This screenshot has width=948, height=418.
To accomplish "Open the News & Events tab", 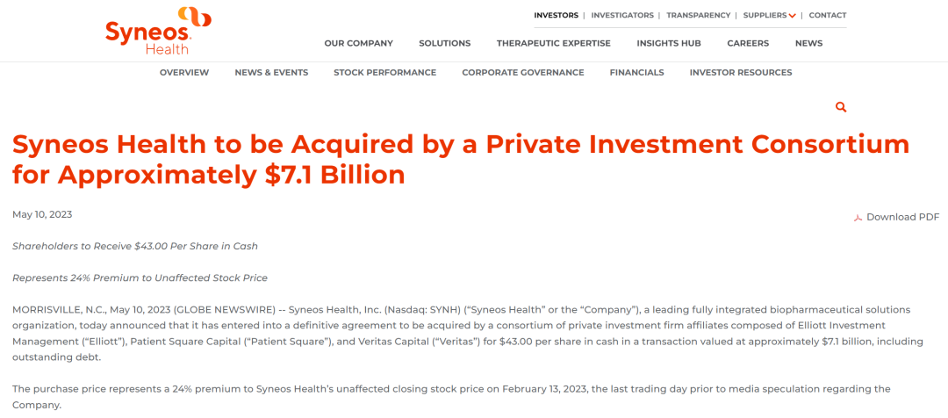I will 271,73.
